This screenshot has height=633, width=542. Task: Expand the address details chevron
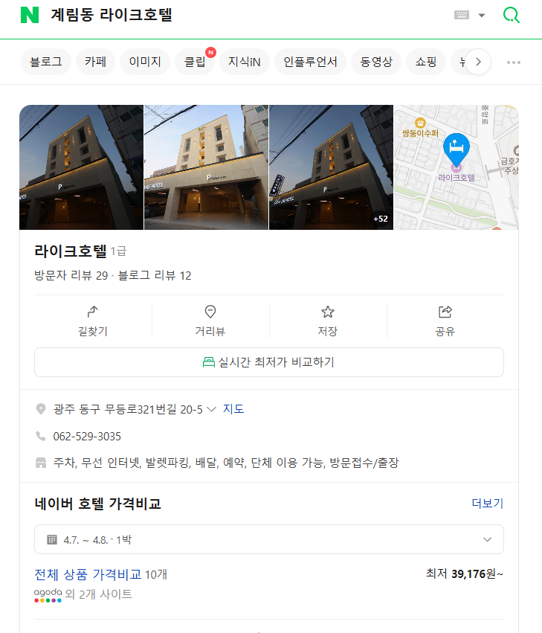coord(211,409)
